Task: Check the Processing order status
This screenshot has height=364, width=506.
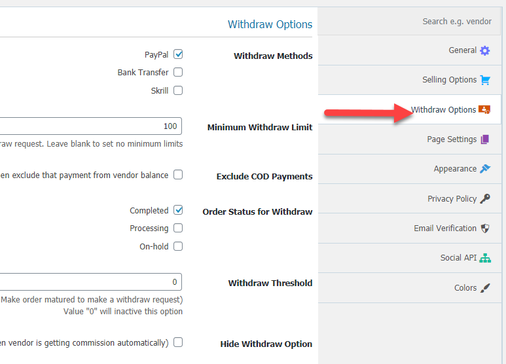Action: (178, 228)
